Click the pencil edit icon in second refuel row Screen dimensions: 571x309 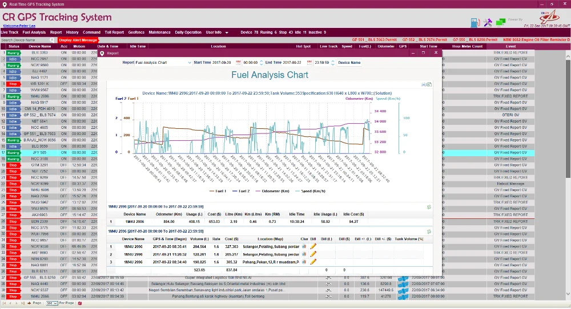coord(313,254)
